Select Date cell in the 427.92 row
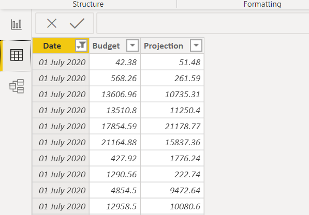This screenshot has width=309, height=215. [61, 158]
